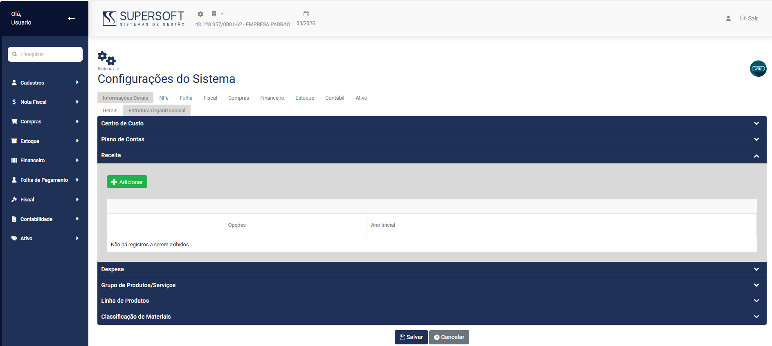Click the Financeiro books icon
This screenshot has height=346, width=772.
pos(14,160)
